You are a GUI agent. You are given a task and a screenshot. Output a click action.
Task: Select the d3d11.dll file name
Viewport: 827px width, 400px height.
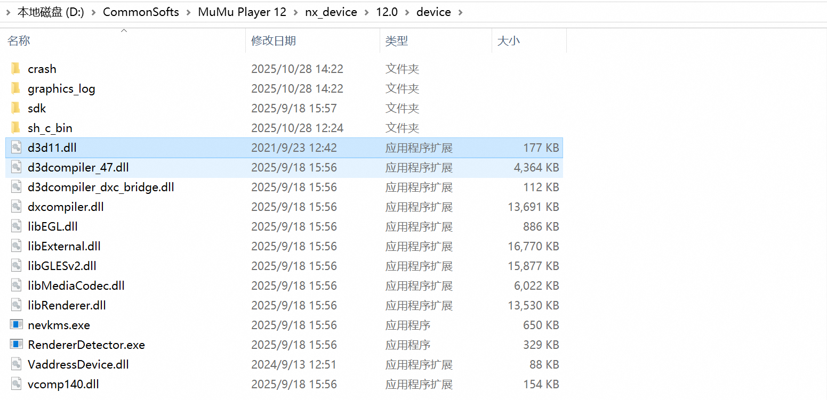(x=52, y=148)
